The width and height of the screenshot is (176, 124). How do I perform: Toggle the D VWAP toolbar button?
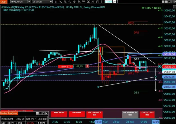108,2
